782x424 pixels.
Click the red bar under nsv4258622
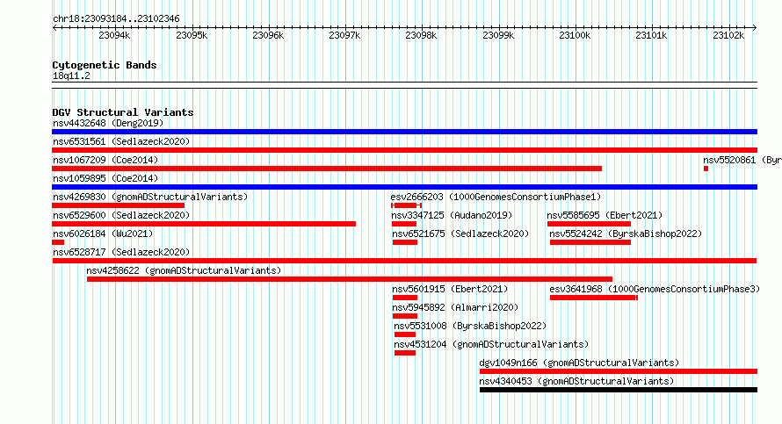[350, 279]
